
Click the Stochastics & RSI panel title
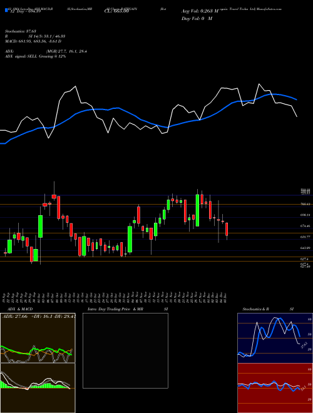pos(268,309)
